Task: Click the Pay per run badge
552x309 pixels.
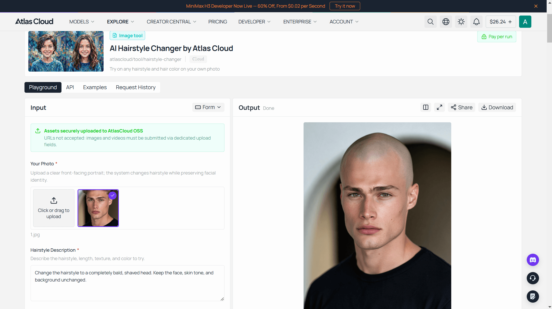Action: coord(496,37)
